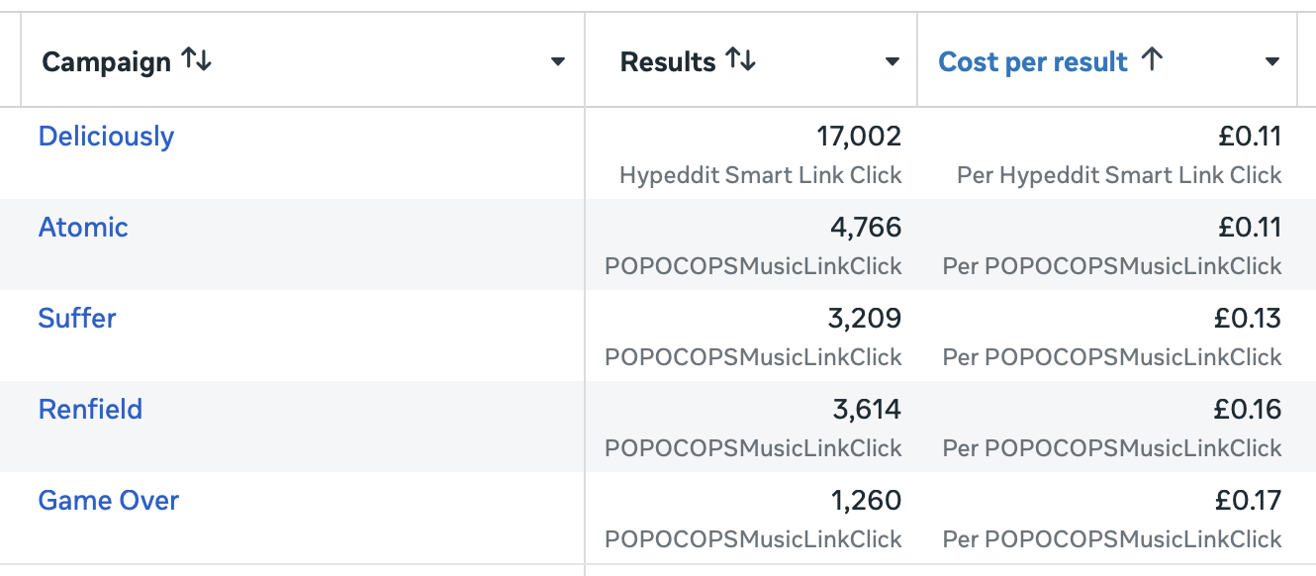Open the Suffer campaign

pyautogui.click(x=77, y=318)
